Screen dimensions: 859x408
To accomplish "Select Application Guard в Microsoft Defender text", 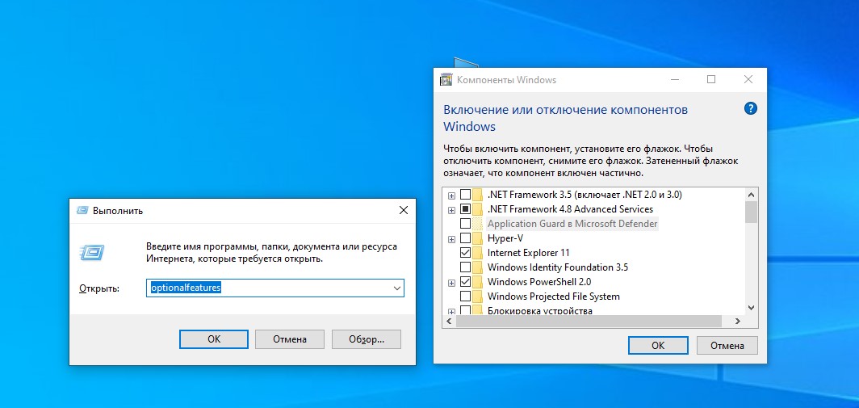I will [572, 224].
